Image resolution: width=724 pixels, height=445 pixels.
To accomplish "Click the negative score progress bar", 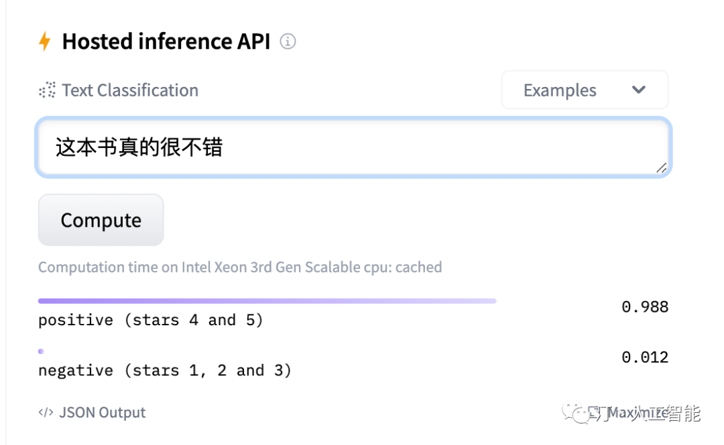I will point(40,351).
